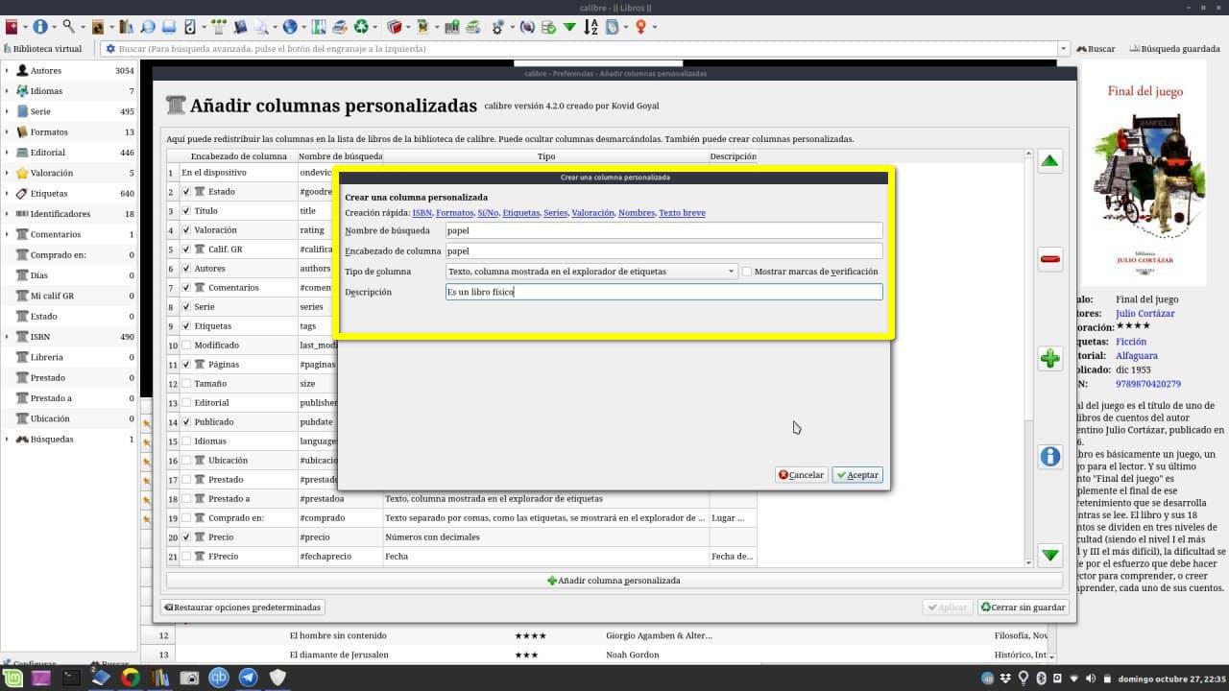Viewport: 1229px width, 691px height.
Task: Expand the Idiomas tree node
Action: (x=7, y=91)
